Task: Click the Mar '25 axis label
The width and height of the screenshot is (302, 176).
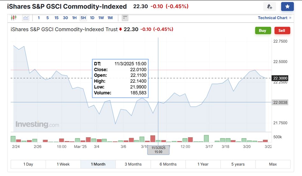Action: (80, 146)
